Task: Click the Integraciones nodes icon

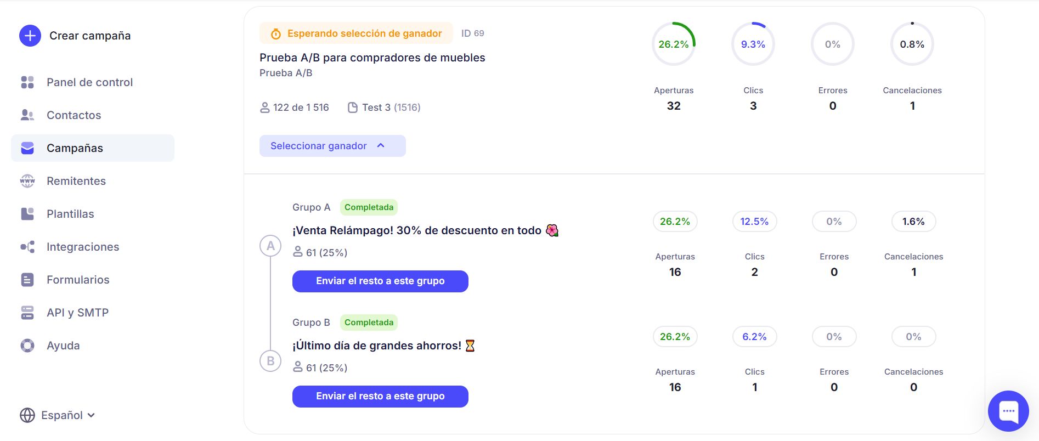Action: [27, 247]
